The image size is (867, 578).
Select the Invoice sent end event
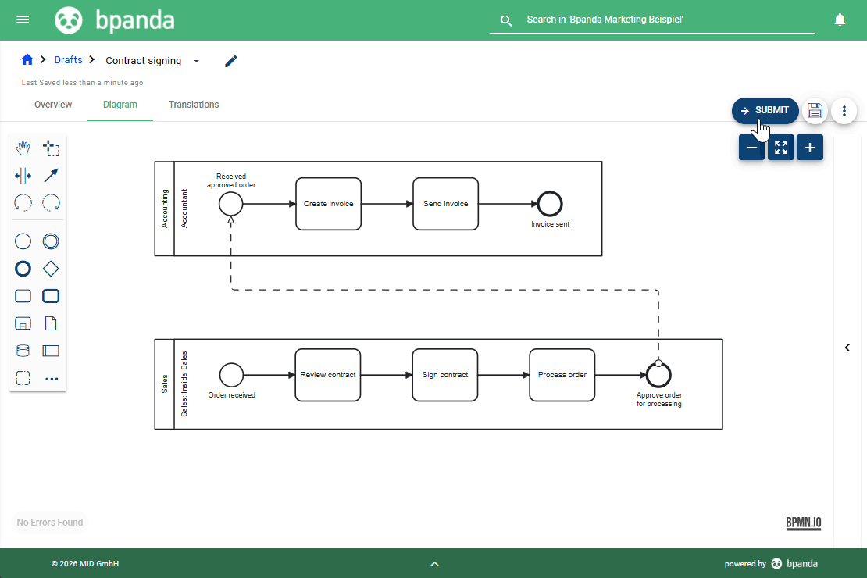(550, 204)
